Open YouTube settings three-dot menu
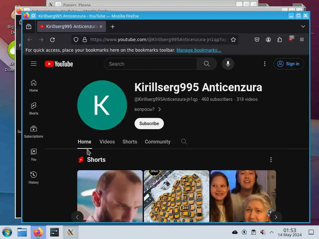Image resolution: width=319 pixels, height=239 pixels. [265, 64]
